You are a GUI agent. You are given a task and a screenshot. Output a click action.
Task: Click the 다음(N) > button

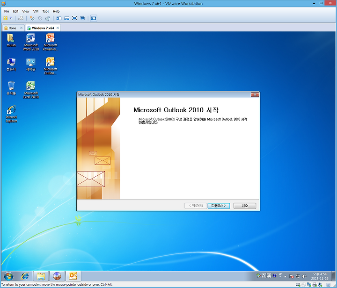(x=219, y=206)
